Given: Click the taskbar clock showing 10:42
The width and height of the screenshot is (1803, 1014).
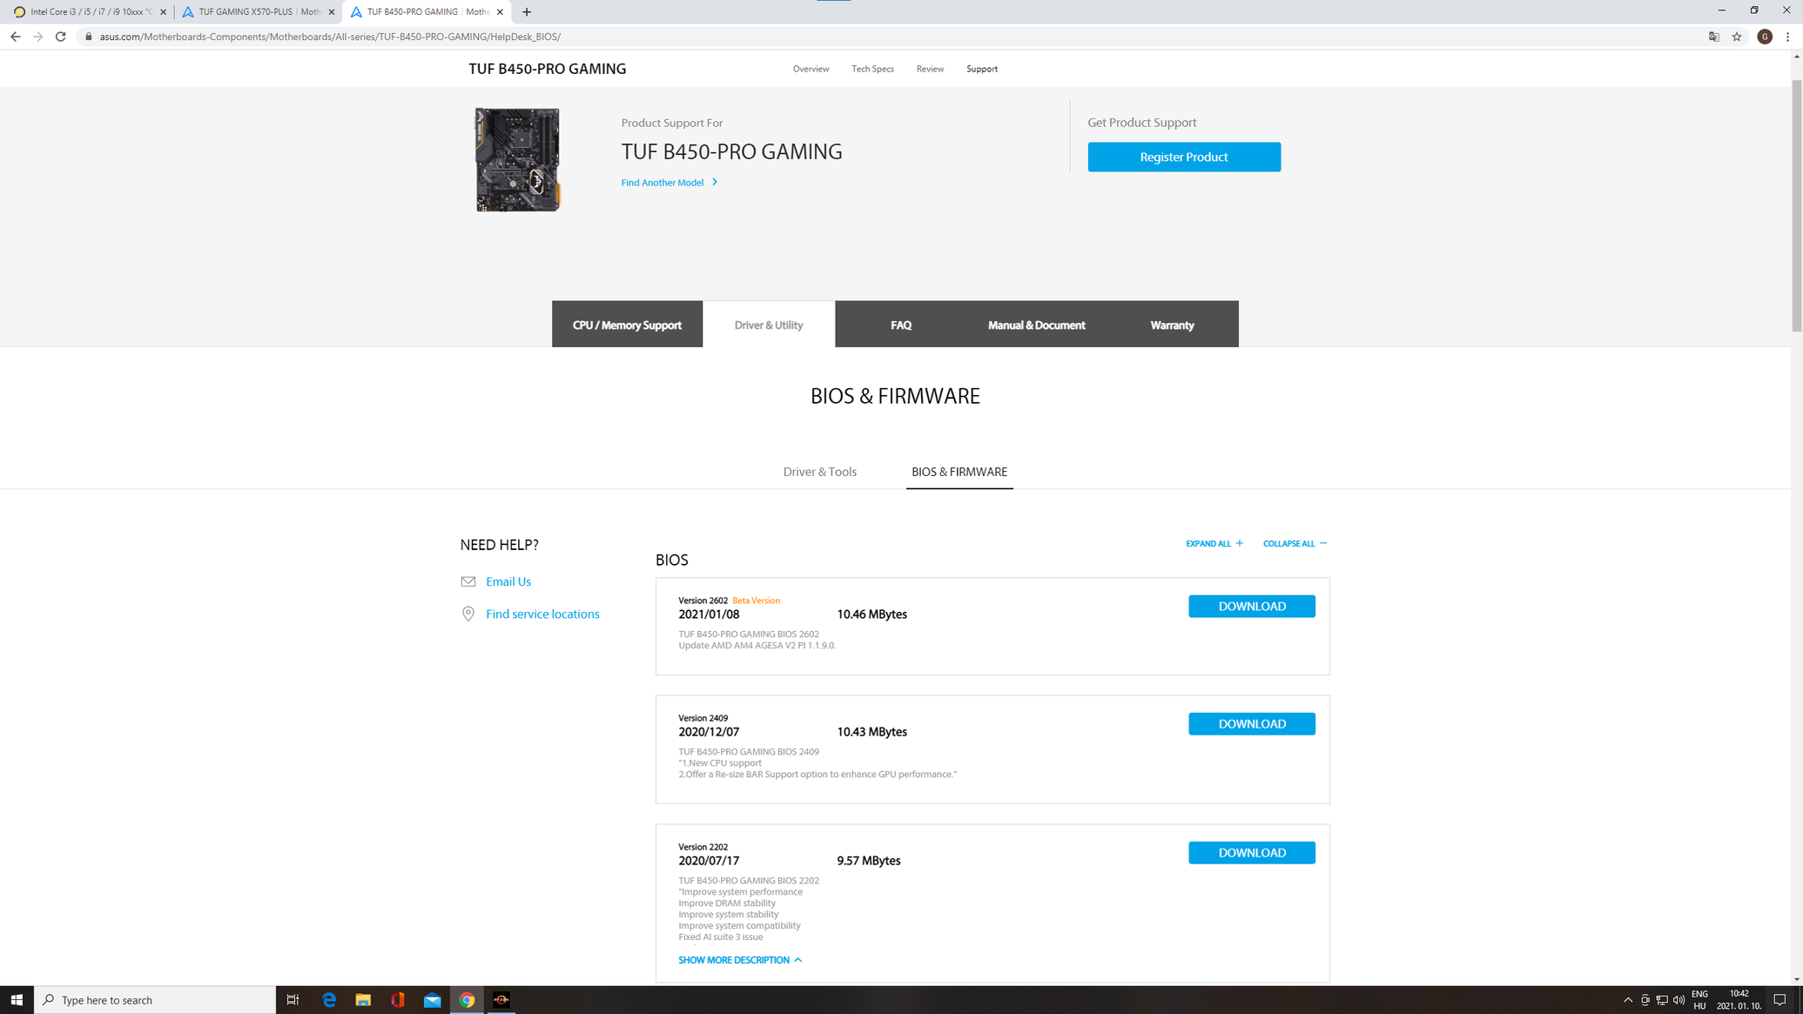Looking at the screenshot, I should [1739, 1000].
